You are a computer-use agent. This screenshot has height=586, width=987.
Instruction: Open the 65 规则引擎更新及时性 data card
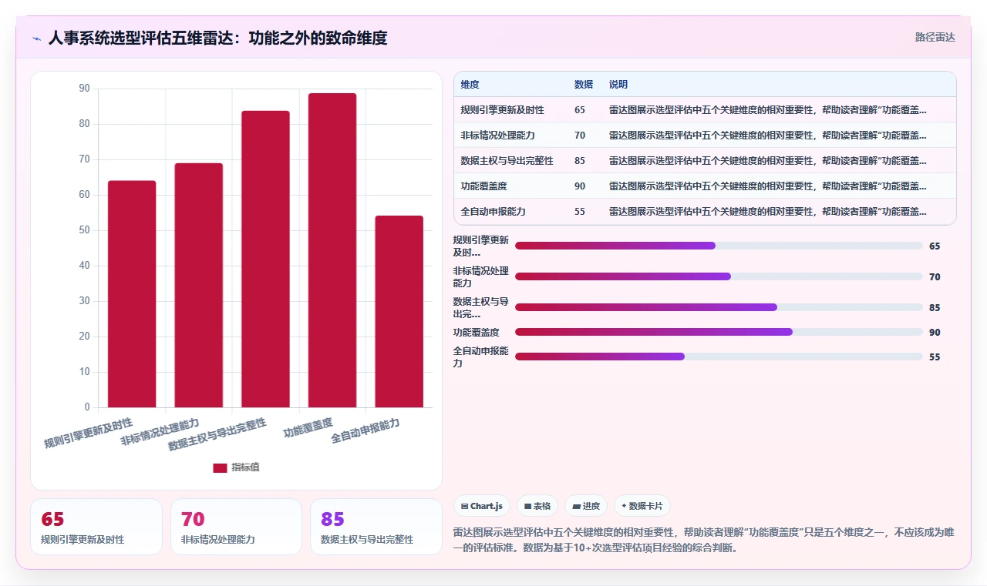(96, 527)
